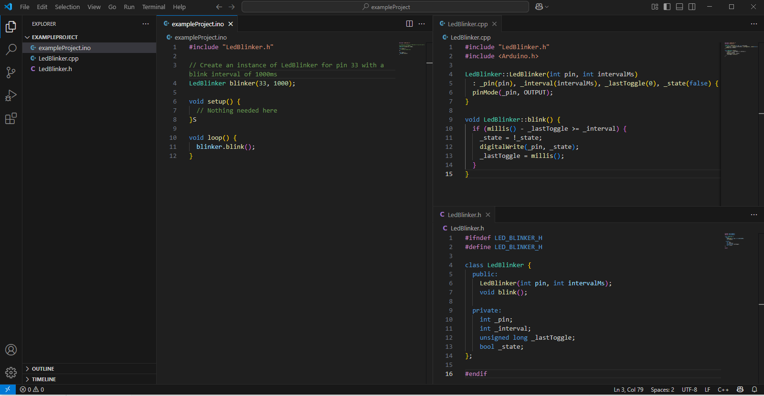Open LedBlinker.h in the Explorer
This screenshot has height=396, width=764.
click(55, 69)
